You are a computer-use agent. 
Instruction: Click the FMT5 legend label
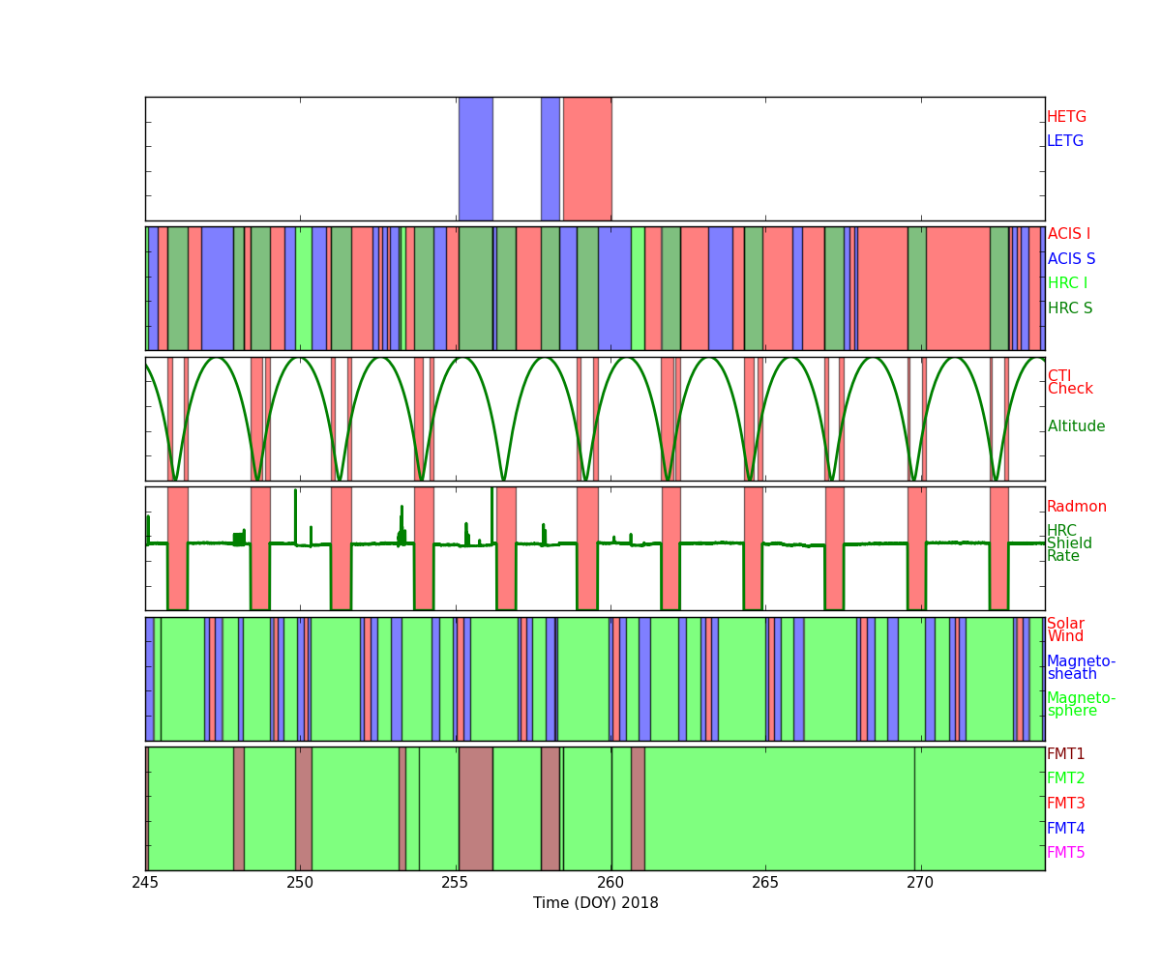click(1065, 853)
